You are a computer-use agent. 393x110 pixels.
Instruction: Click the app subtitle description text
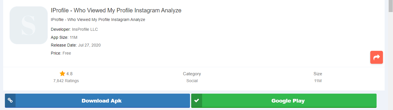98,20
